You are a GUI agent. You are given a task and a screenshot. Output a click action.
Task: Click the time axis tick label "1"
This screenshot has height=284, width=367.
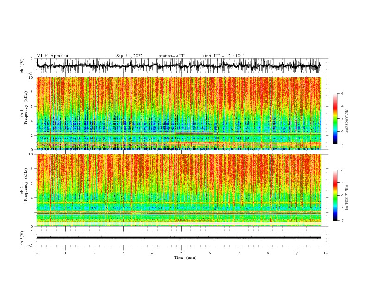[x=65, y=253]
